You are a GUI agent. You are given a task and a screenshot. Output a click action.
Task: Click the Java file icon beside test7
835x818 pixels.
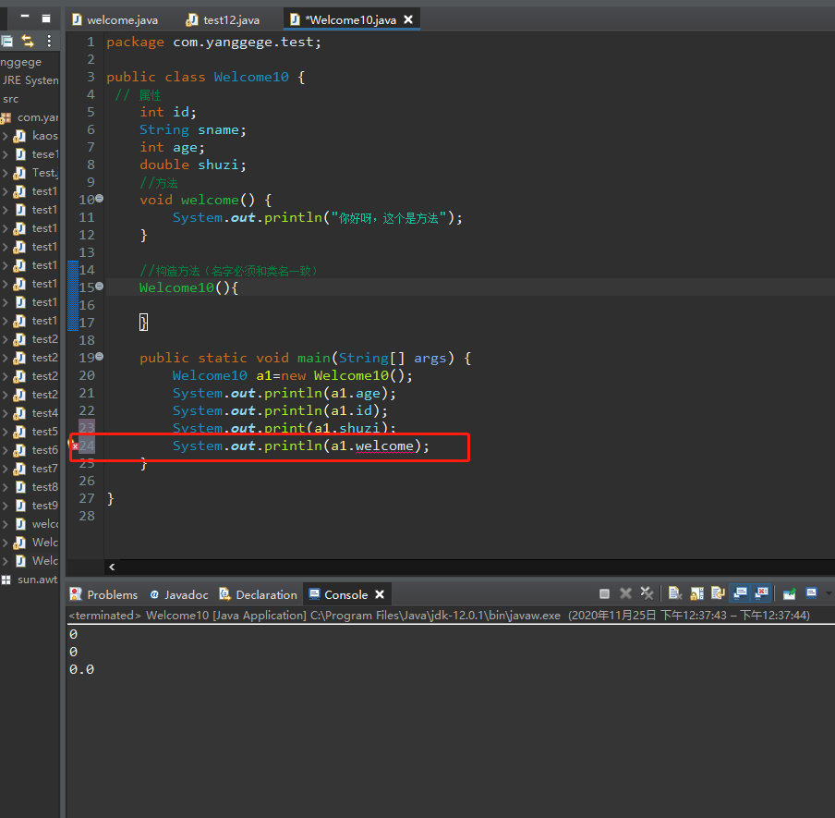click(19, 469)
